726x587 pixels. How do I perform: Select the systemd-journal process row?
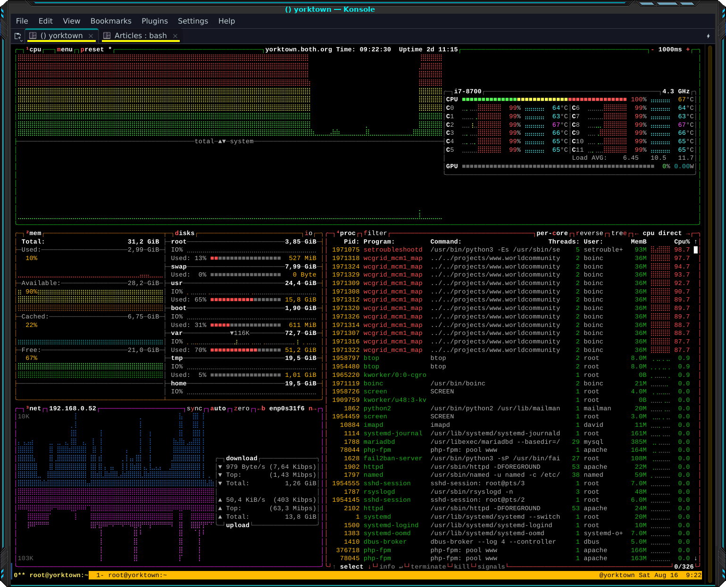tap(511, 433)
